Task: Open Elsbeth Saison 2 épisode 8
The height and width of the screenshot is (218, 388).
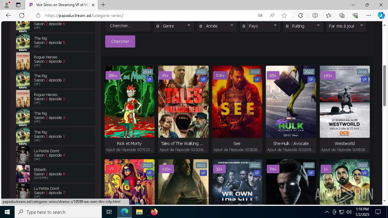Action: click(x=55, y=174)
